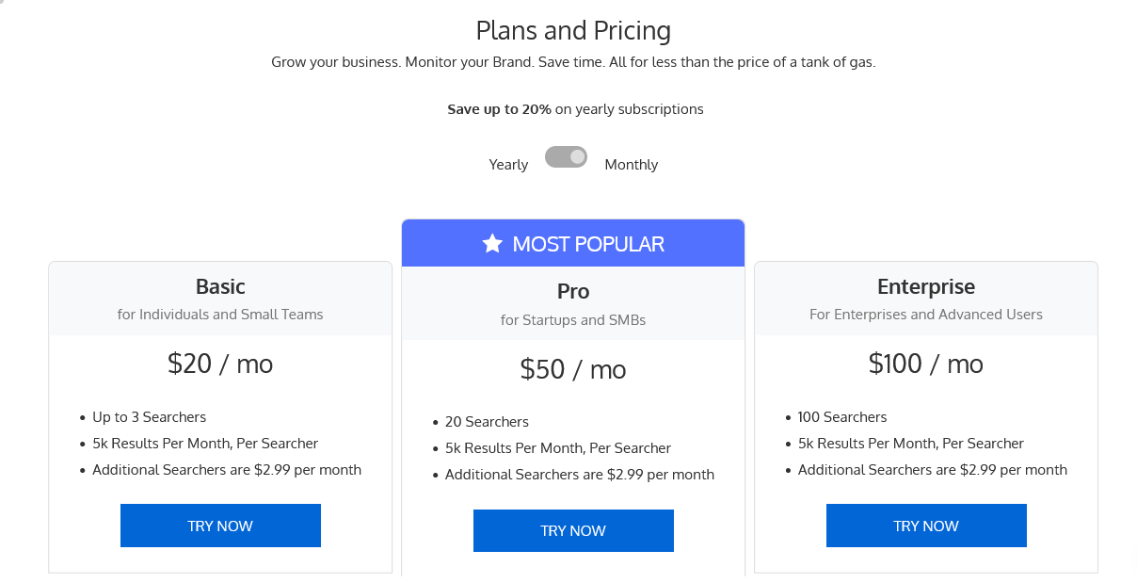This screenshot has height=583, width=1137.
Task: Select the Monthly billing label
Action: [x=632, y=165]
